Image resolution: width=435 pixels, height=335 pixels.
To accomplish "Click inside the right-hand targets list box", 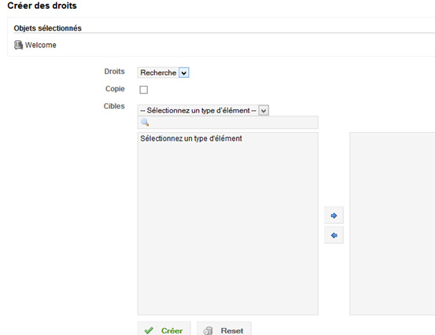I will tap(393, 223).
